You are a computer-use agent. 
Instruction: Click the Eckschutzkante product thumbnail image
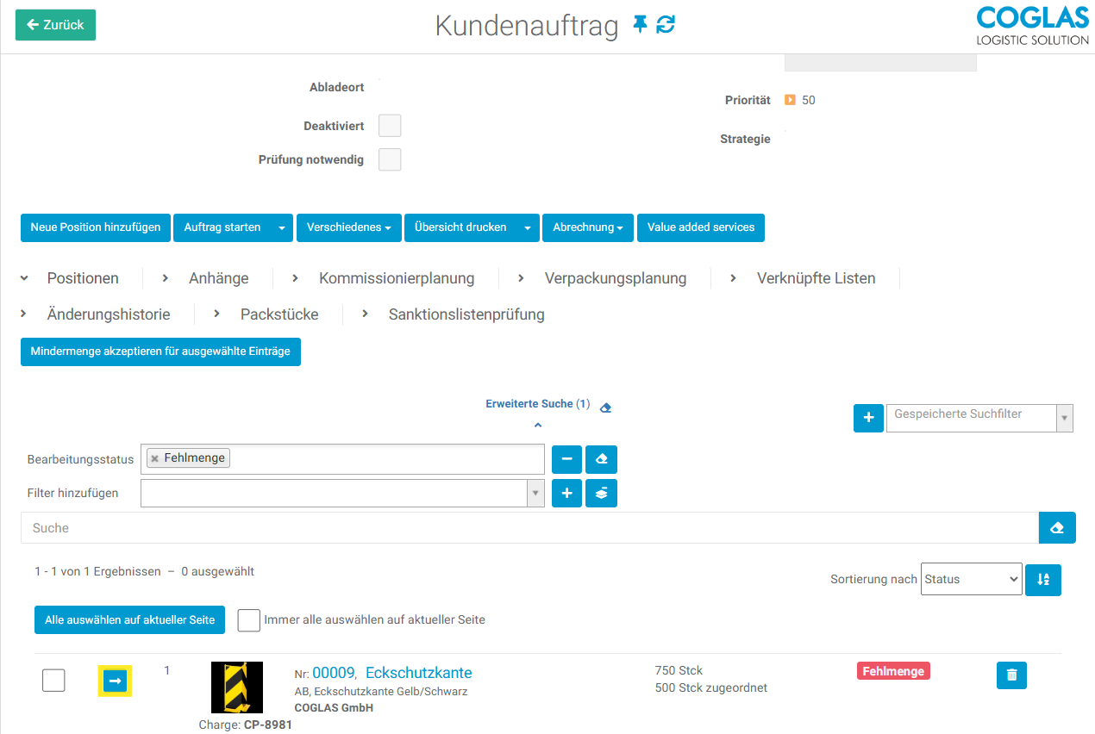tap(236, 687)
